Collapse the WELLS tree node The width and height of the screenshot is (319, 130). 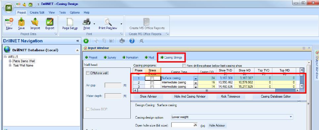[5, 57]
